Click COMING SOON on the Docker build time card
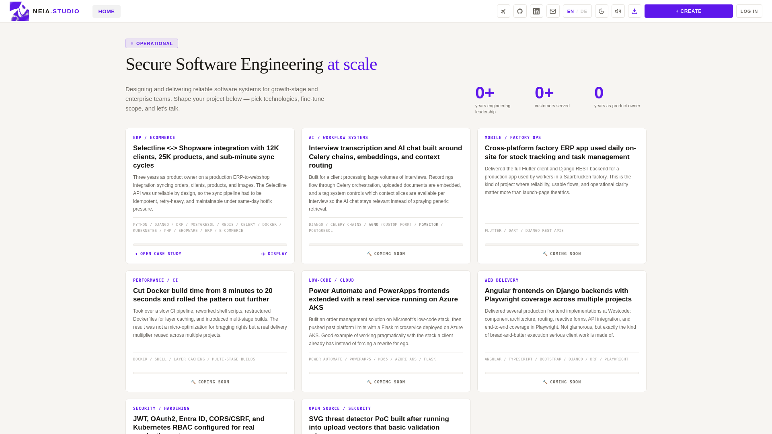Screen dimensions: 772x434 coord(210,382)
